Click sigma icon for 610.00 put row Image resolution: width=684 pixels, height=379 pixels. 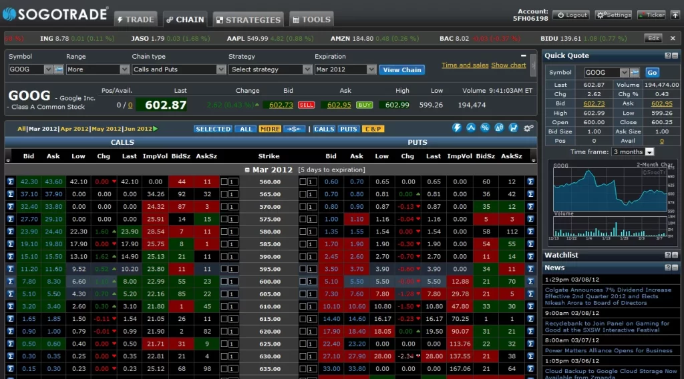pos(530,307)
